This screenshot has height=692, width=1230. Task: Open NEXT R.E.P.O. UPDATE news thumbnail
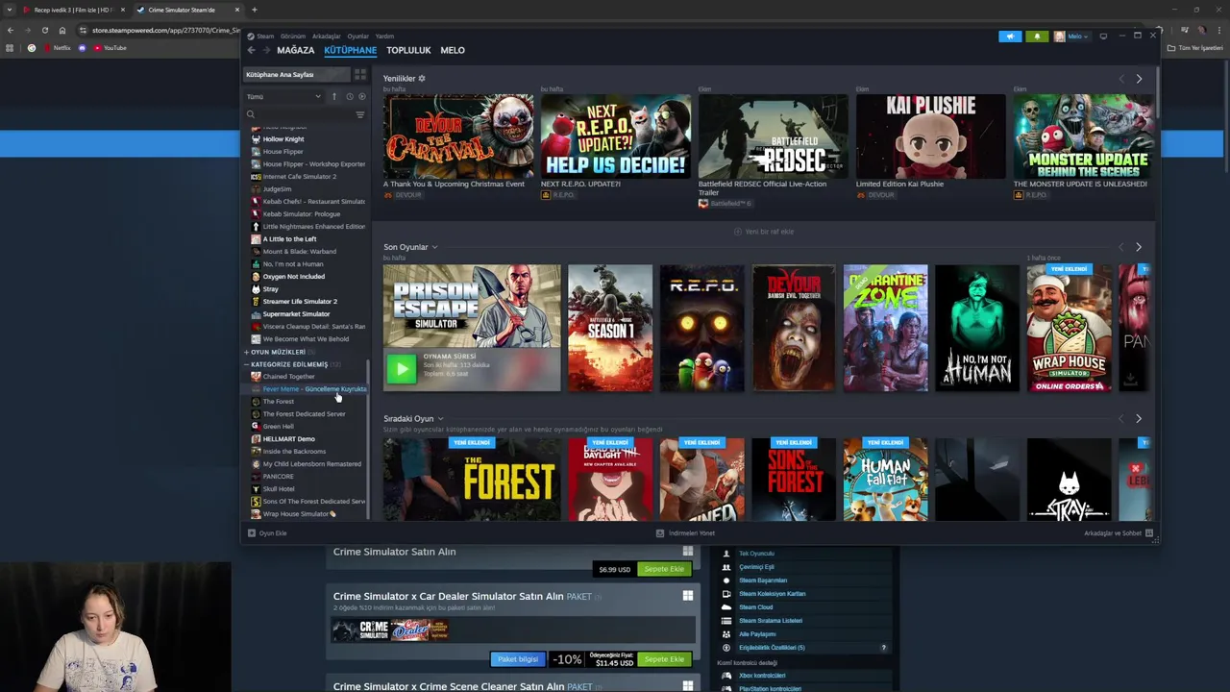click(x=616, y=136)
